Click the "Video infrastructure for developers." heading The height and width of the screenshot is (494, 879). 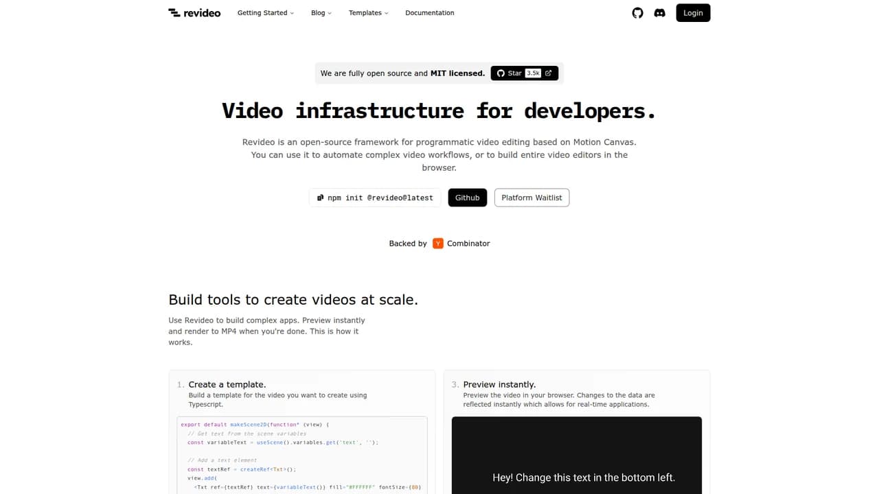[439, 110]
